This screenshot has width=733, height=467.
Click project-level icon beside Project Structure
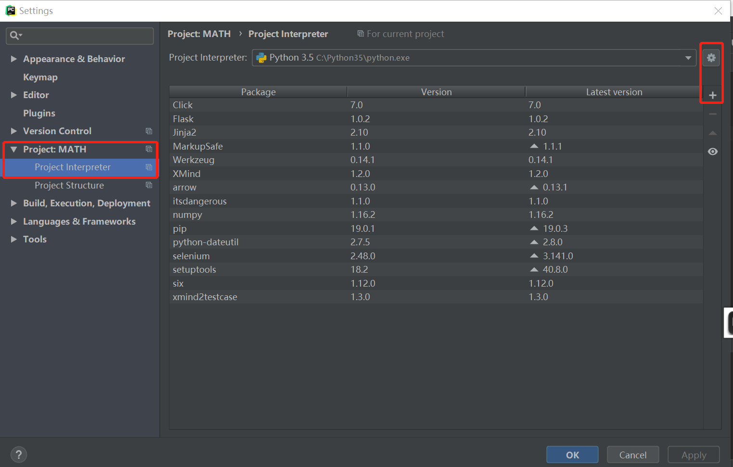tap(149, 185)
